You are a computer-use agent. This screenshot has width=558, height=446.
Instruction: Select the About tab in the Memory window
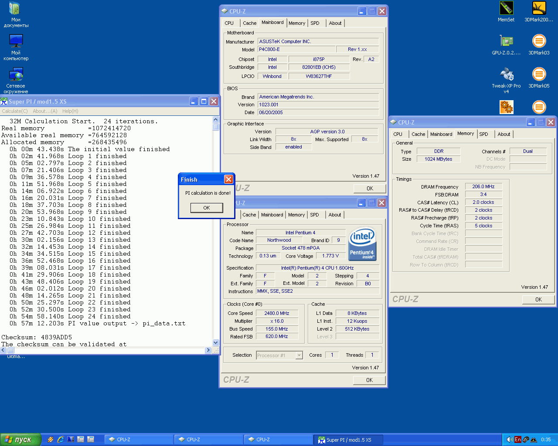point(504,134)
